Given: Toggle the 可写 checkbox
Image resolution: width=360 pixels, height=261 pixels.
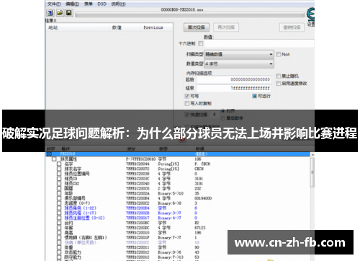Looking at the screenshot, I should pos(187,96).
